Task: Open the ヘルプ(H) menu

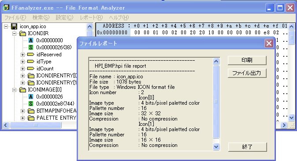Action: pos(119,18)
